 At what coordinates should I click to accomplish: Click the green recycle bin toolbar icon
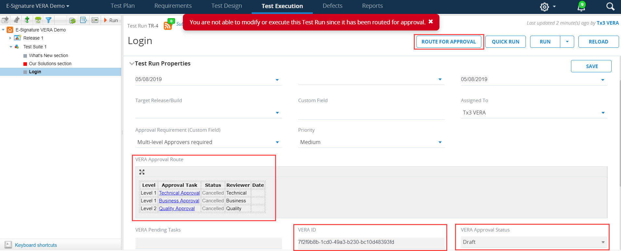coord(38,20)
